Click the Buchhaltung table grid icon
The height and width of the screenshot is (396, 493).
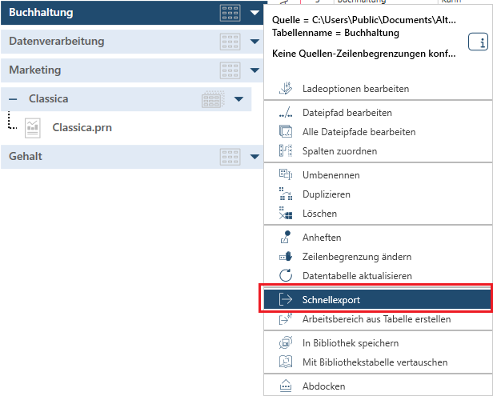[x=230, y=13]
